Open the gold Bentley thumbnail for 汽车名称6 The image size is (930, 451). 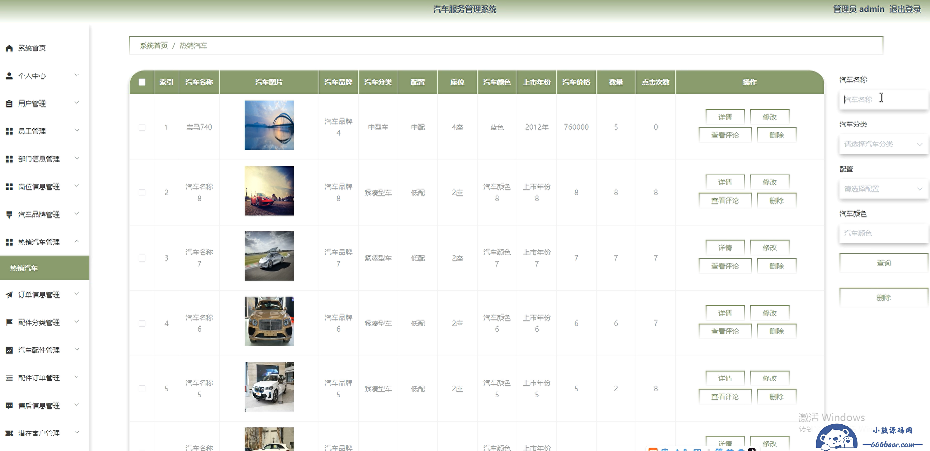(x=269, y=321)
